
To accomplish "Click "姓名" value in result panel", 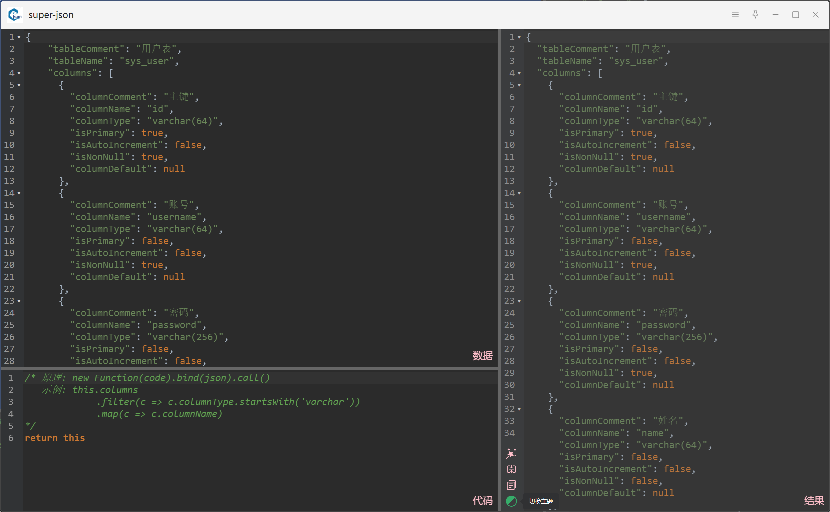I will pos(667,421).
